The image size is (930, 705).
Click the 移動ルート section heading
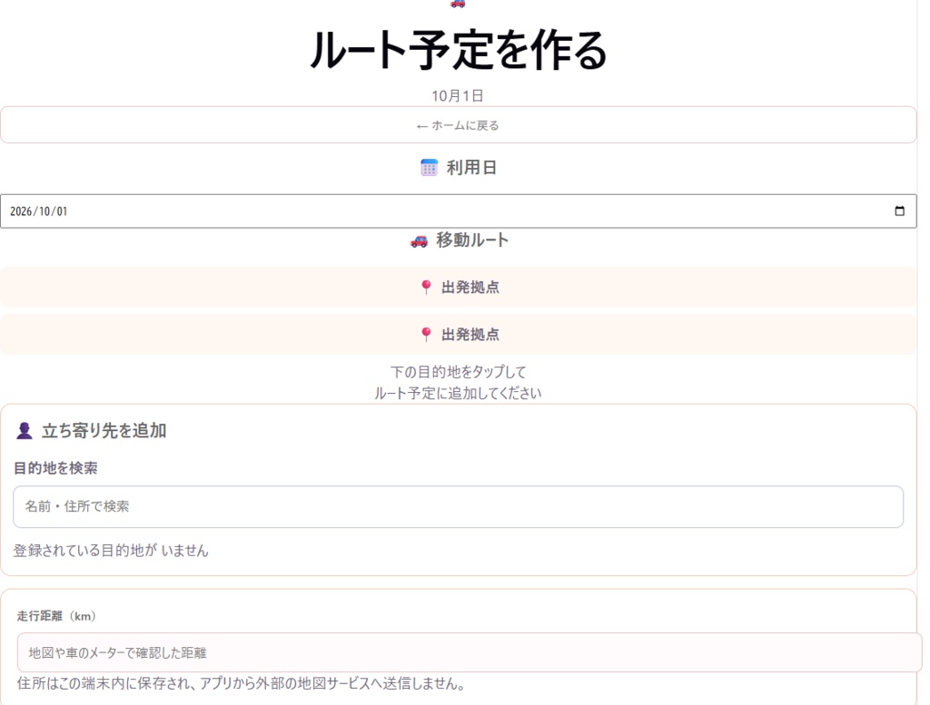(472, 240)
